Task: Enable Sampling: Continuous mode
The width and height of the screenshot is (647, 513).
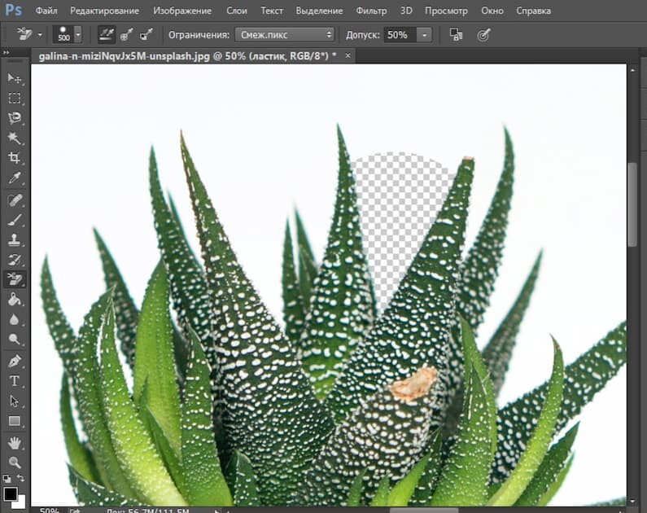Action: click(x=107, y=35)
